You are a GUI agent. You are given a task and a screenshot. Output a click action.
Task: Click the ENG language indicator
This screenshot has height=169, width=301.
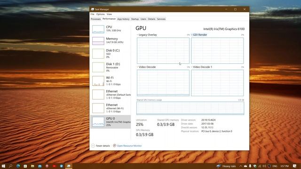click(275, 166)
